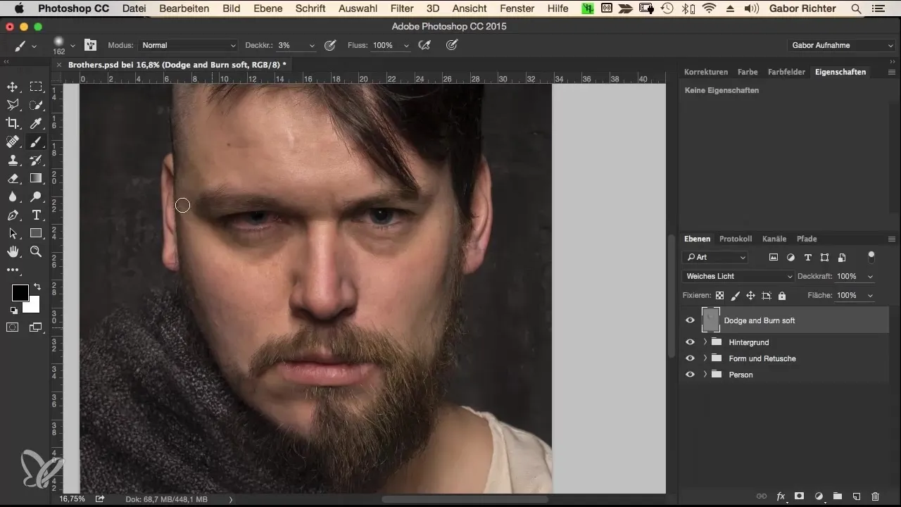This screenshot has height=507, width=901.
Task: Toggle pressure control for brush size
Action: (453, 45)
